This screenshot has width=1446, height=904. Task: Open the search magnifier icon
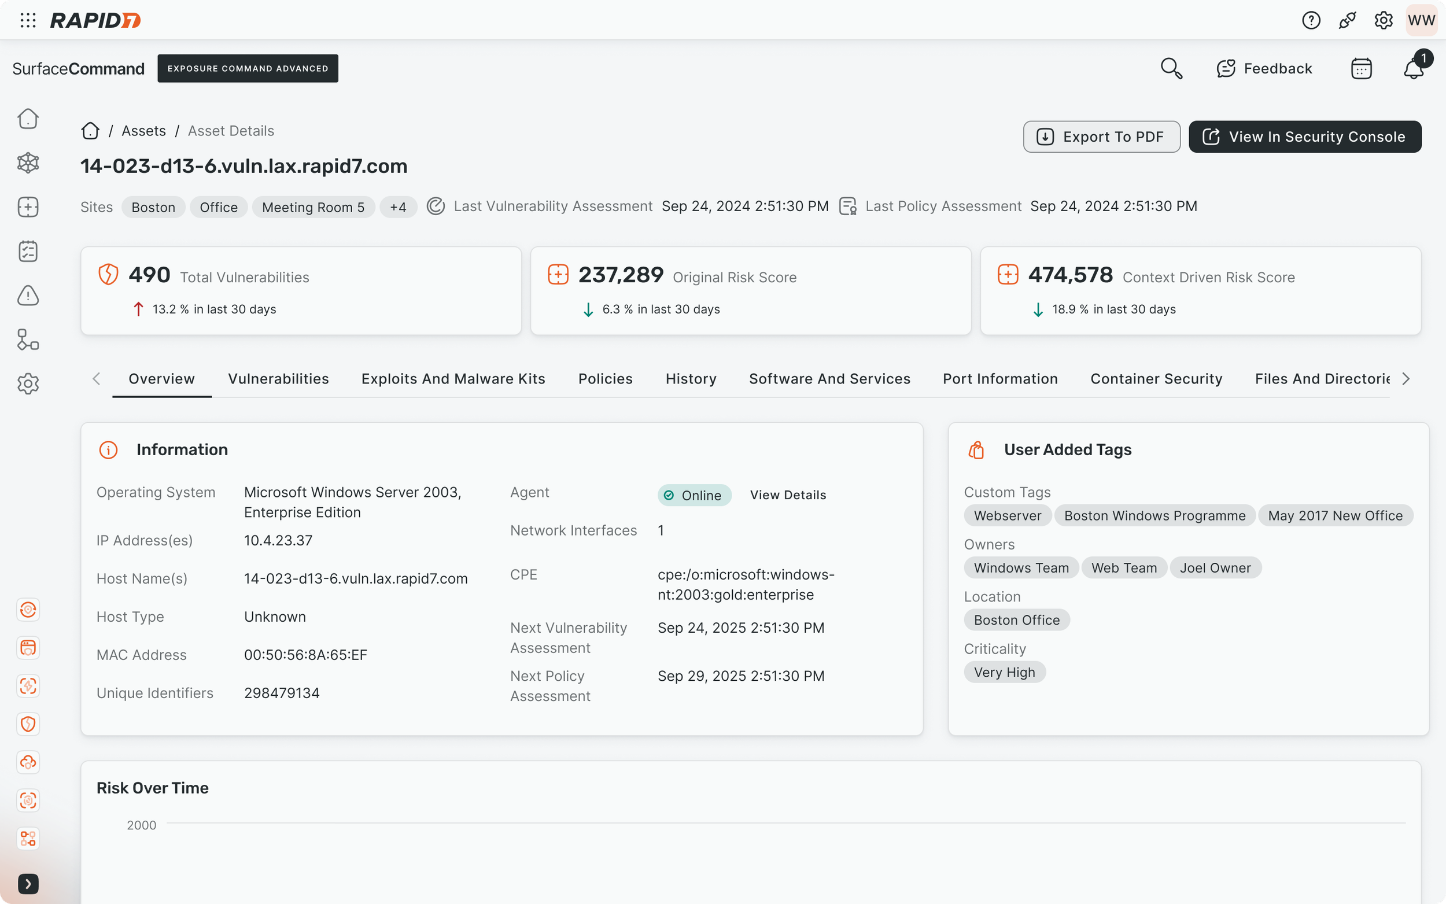pyautogui.click(x=1171, y=69)
